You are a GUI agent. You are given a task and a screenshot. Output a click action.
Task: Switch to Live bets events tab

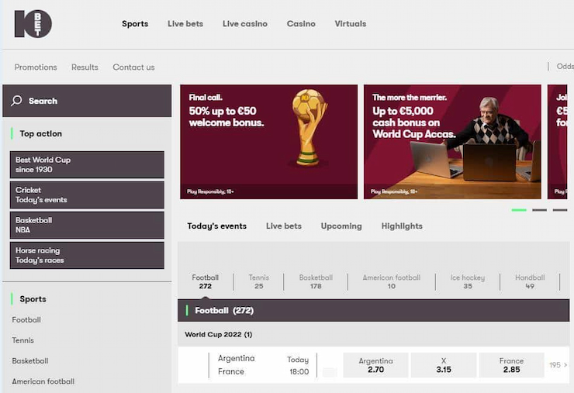coord(284,226)
